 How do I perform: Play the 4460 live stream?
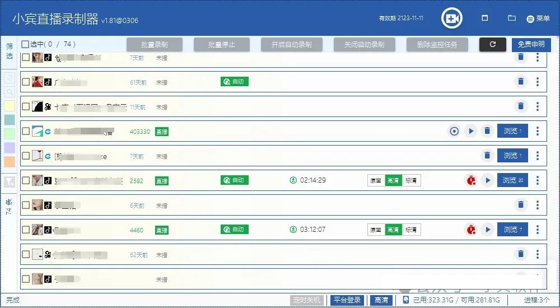pyautogui.click(x=488, y=230)
